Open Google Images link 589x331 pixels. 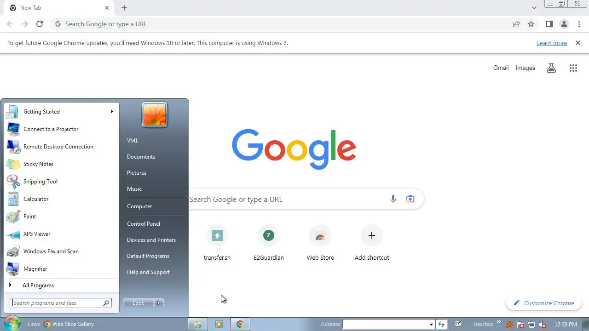click(x=525, y=68)
